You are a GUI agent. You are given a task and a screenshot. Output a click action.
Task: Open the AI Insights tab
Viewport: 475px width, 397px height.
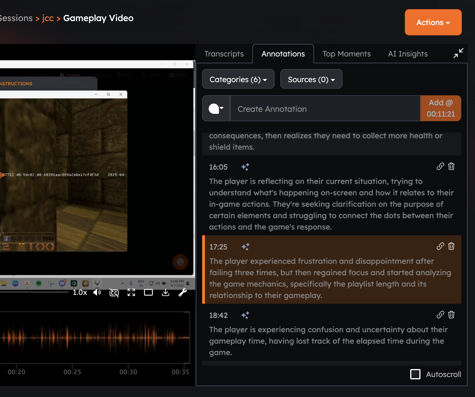pyautogui.click(x=408, y=54)
